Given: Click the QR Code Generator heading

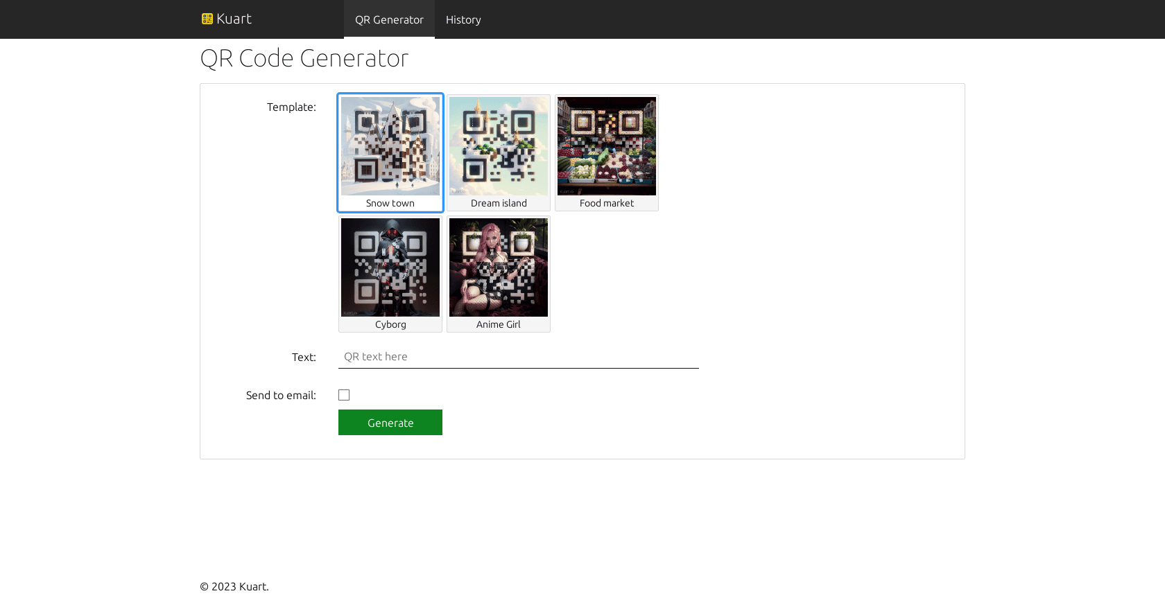Looking at the screenshot, I should coord(304,58).
